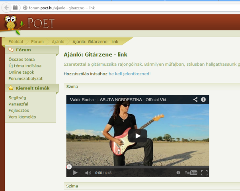Mute the video using the speaker icon
Screen dimensions: 240x191
(88, 173)
